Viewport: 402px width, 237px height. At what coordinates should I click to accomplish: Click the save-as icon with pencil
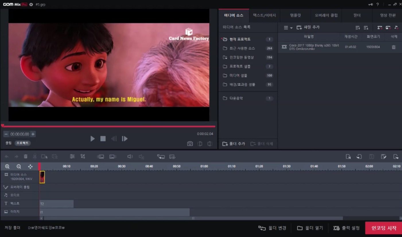point(384,157)
